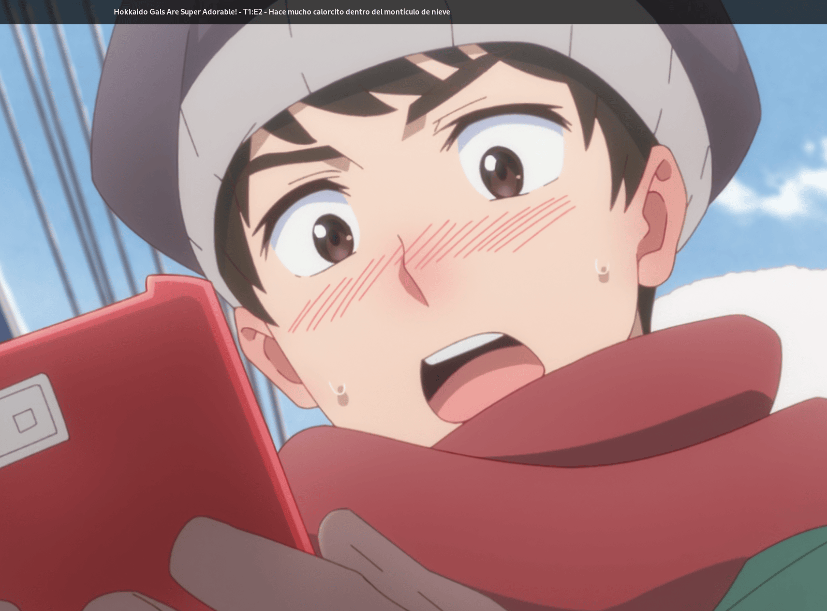Click the episode title text in the top bar
The width and height of the screenshot is (827, 611).
point(282,11)
